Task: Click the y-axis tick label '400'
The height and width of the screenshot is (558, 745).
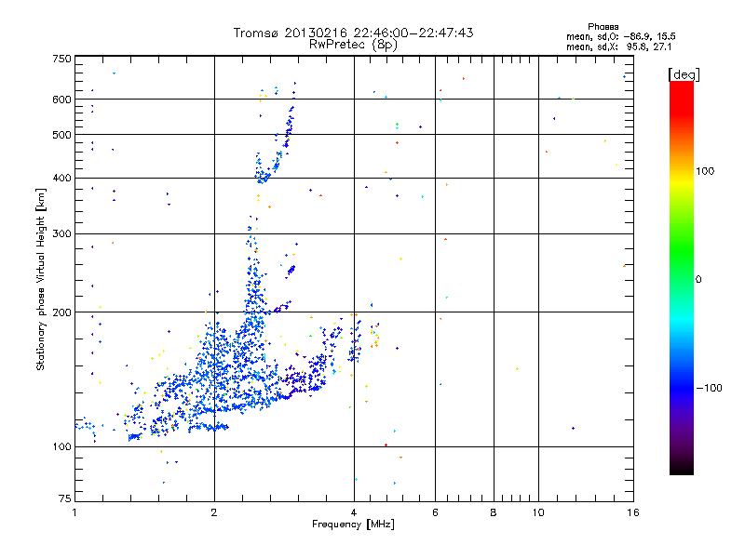Action: point(61,179)
